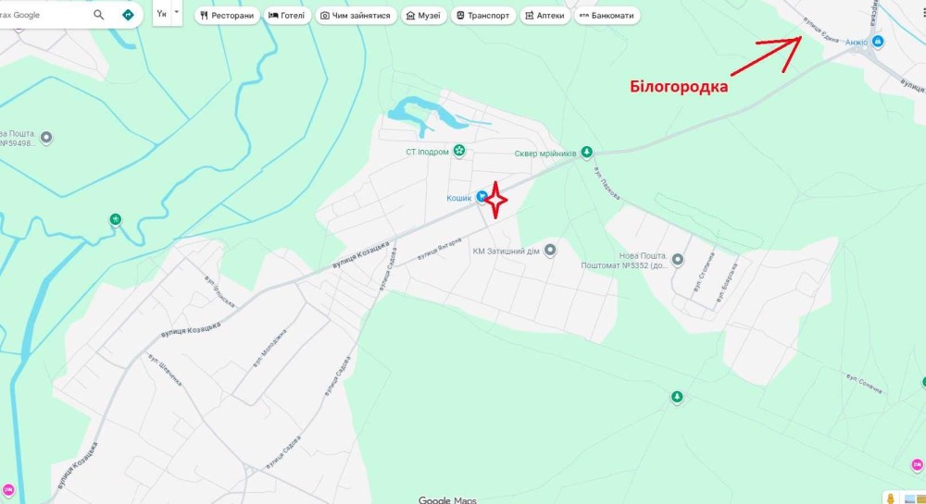Select Нова Пошта Поштомат №5352 marker
926x504 pixels.
[678, 259]
